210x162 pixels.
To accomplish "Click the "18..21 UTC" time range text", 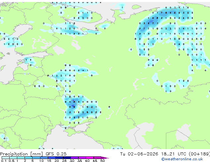I will pyautogui.click(x=174, y=154).
